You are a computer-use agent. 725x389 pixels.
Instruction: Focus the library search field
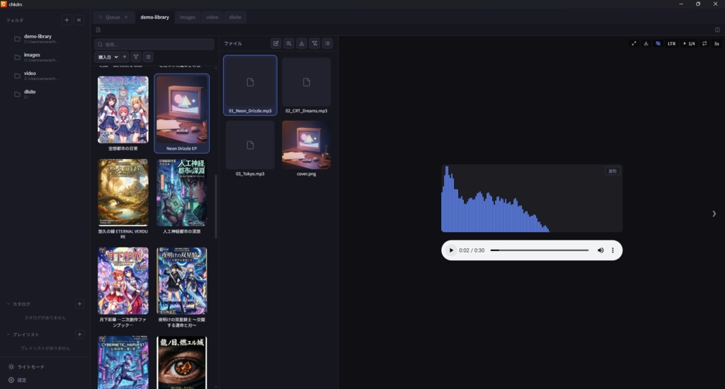pos(154,45)
